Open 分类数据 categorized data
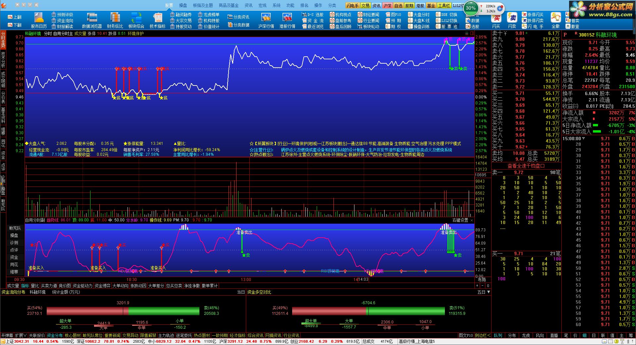The height and width of the screenshot is (345, 636). 238,25
